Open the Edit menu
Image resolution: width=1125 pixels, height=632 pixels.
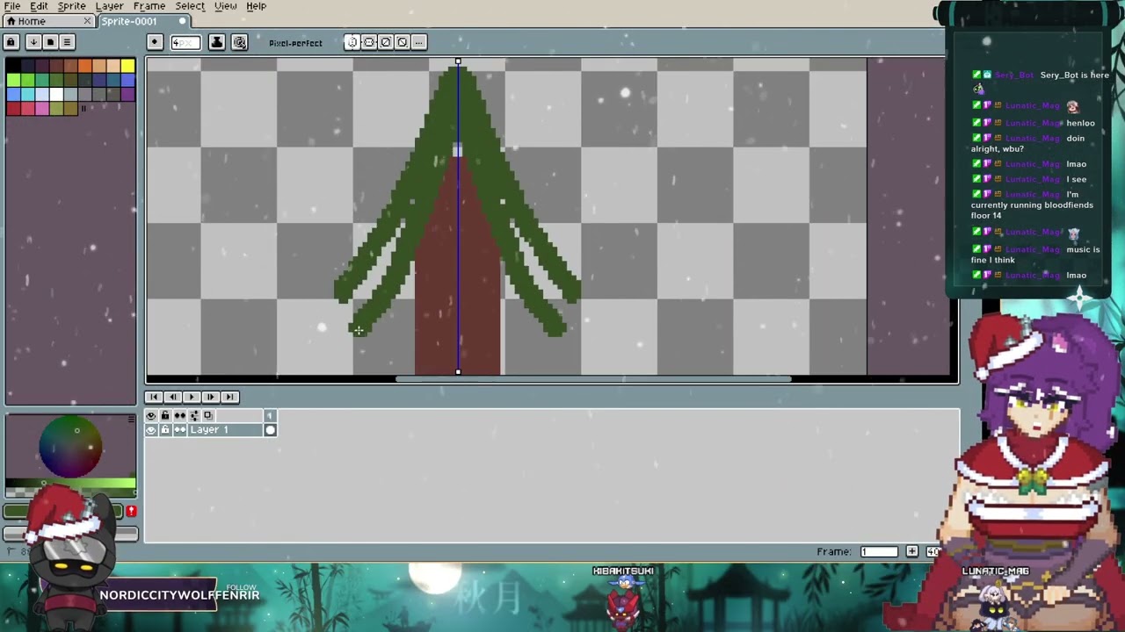click(x=39, y=6)
